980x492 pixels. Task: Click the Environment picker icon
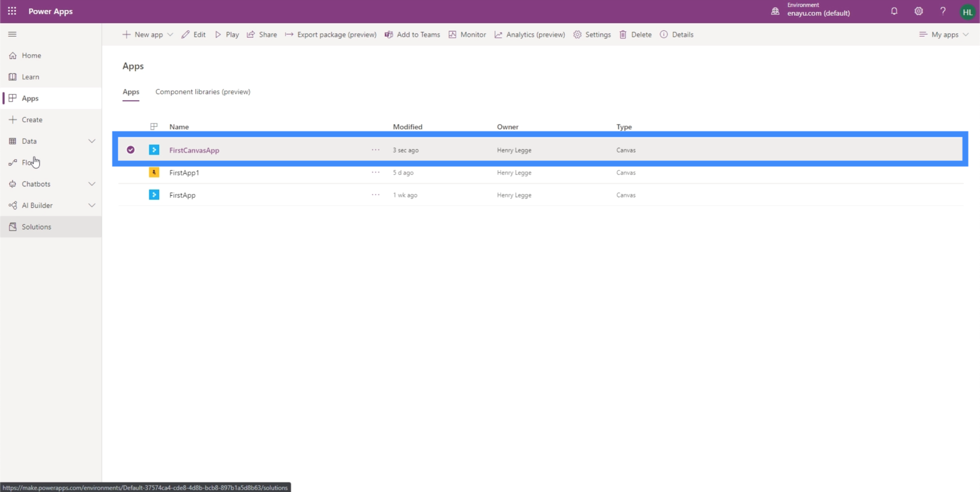pos(775,11)
